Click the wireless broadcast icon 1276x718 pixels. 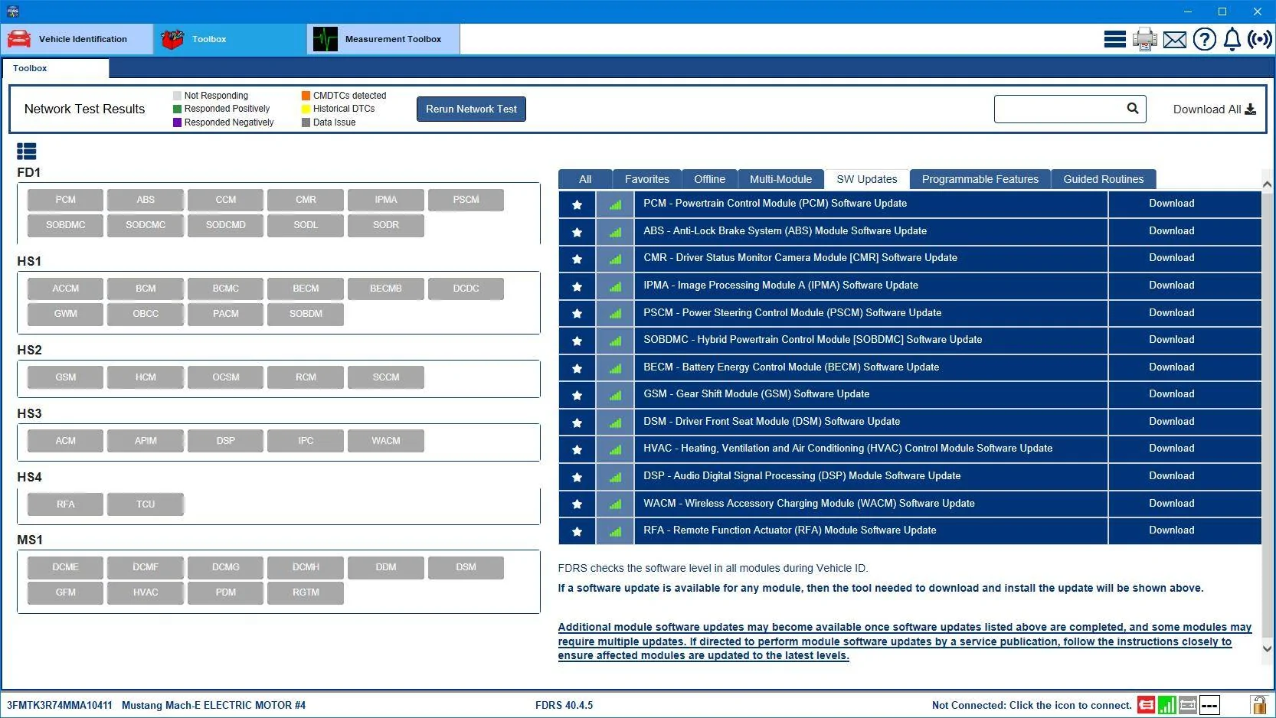click(x=1260, y=39)
